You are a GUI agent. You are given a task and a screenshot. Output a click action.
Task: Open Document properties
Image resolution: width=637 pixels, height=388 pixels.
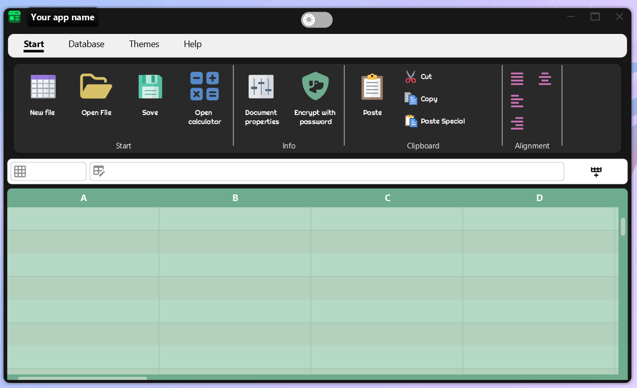[261, 87]
